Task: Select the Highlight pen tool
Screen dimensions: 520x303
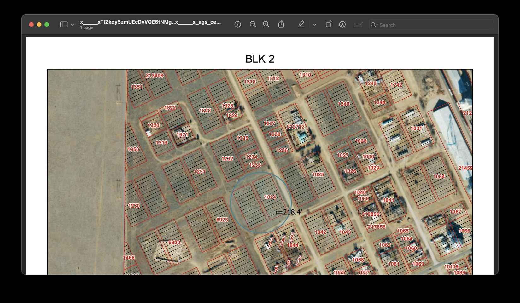Action: pos(301,25)
